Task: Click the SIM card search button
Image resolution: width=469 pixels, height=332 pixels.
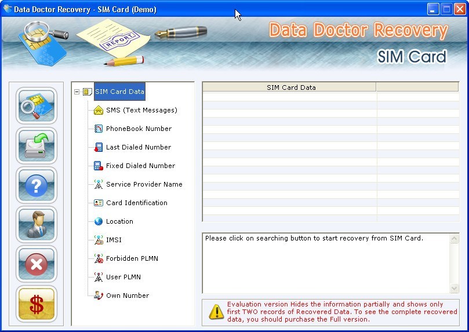Action: pyautogui.click(x=36, y=106)
